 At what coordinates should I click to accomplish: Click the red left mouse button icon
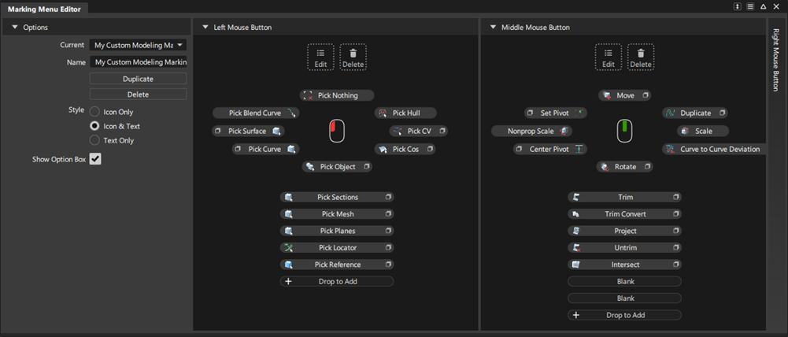pyautogui.click(x=337, y=131)
